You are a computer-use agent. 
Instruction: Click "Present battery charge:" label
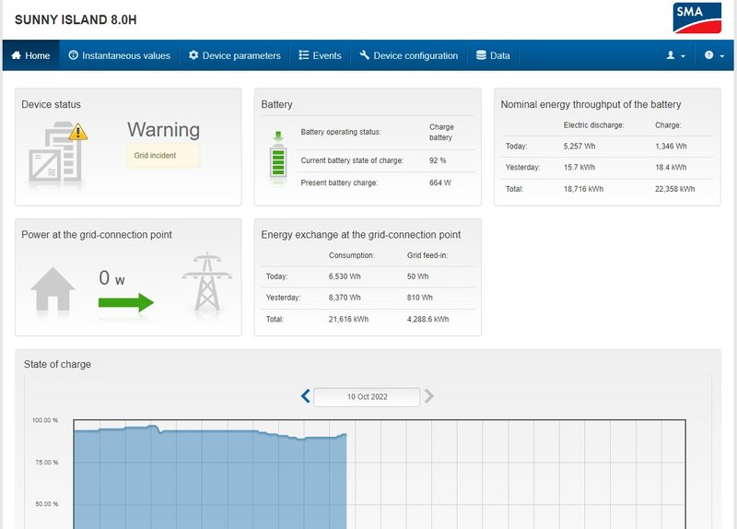339,182
